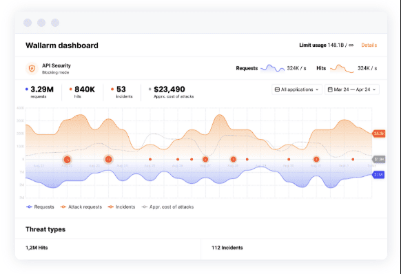Image resolution: width=401 pixels, height=274 pixels.
Task: Toggle the Appr. cost of attacks legend
Action: tap(167, 207)
